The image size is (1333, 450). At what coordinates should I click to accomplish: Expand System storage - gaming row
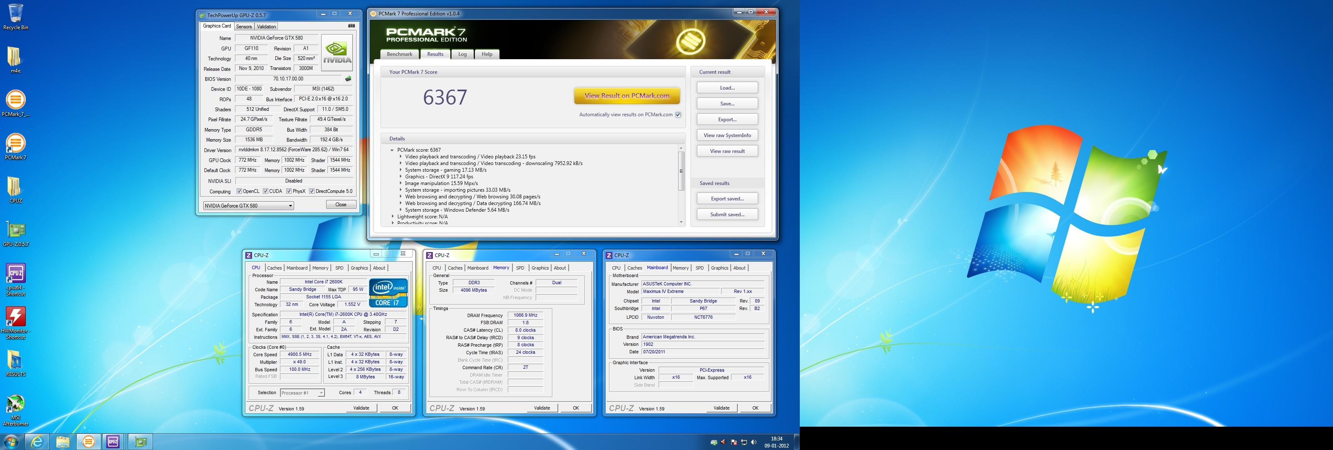coord(400,170)
